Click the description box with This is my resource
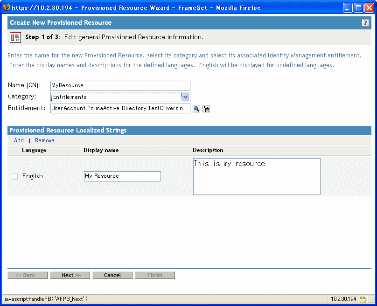This screenshot has width=377, height=306. pyautogui.click(x=257, y=176)
